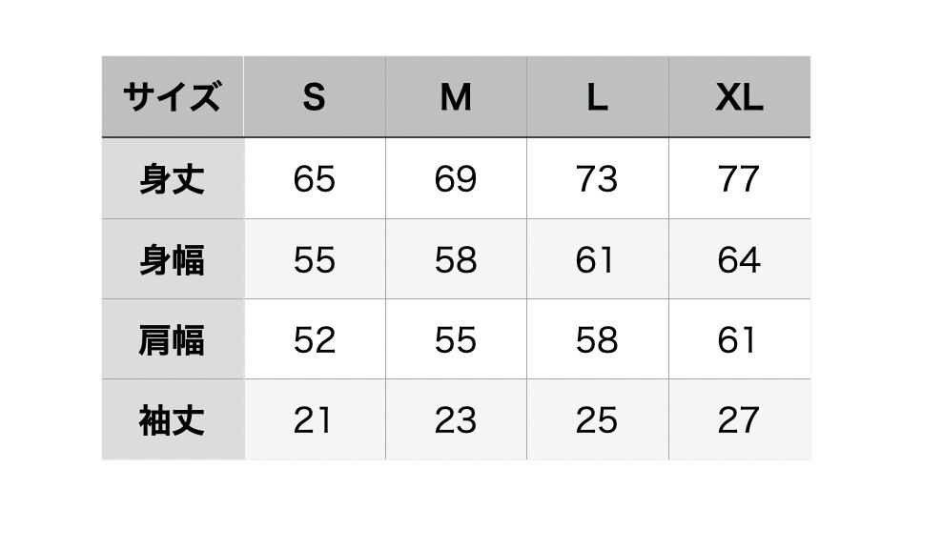Image resolution: width=942 pixels, height=551 pixels.
Task: Click the 袖丈 value 21 for S
Action: tap(314, 420)
